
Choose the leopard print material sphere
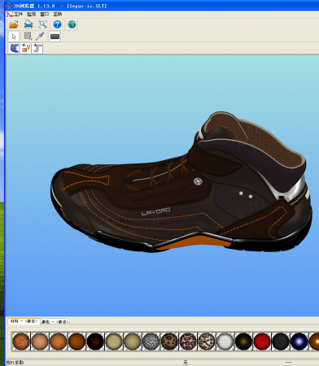click(169, 342)
